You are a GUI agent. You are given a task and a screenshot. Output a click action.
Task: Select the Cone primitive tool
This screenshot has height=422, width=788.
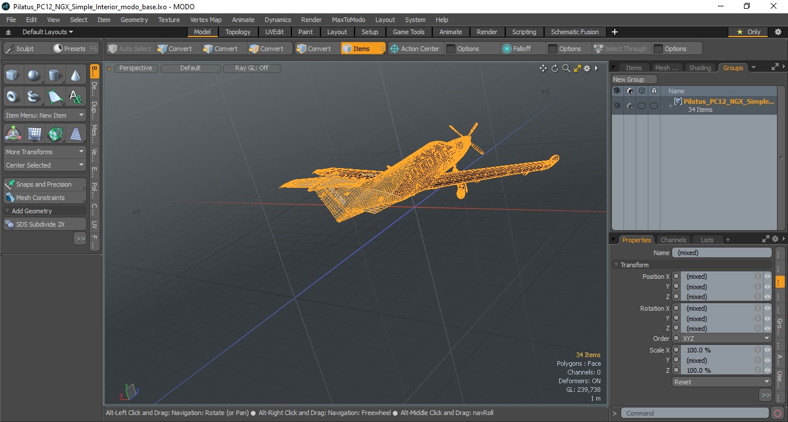[x=75, y=75]
